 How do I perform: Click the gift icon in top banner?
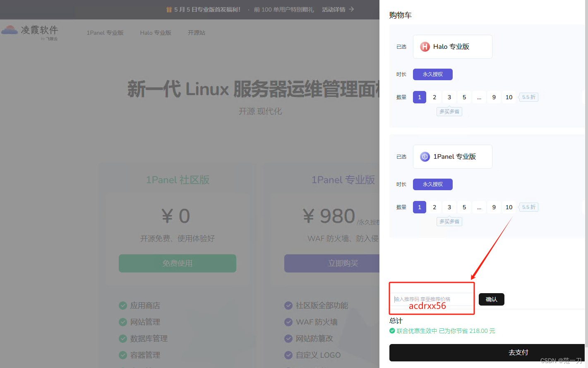coord(169,10)
